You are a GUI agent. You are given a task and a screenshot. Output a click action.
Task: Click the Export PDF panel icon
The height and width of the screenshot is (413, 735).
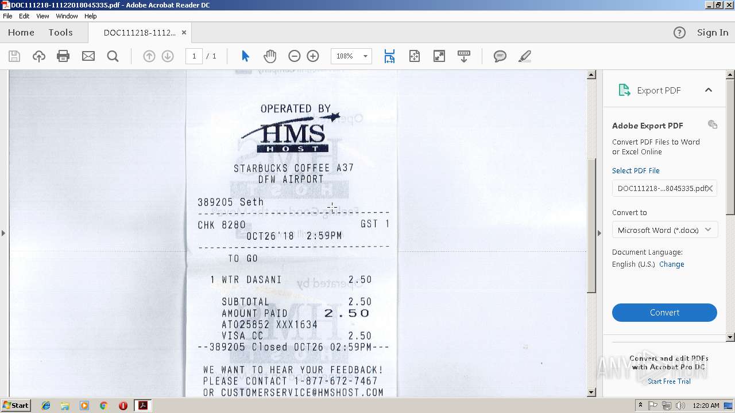(624, 90)
